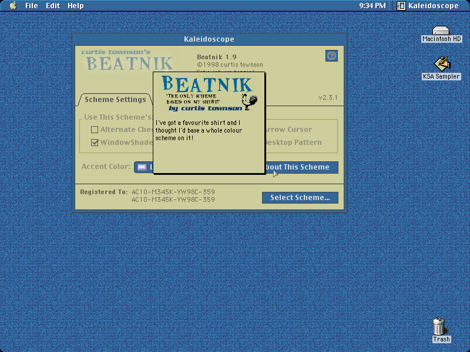Click the 'Arrow Cursor' option label
This screenshot has width=470, height=352.
(x=288, y=130)
